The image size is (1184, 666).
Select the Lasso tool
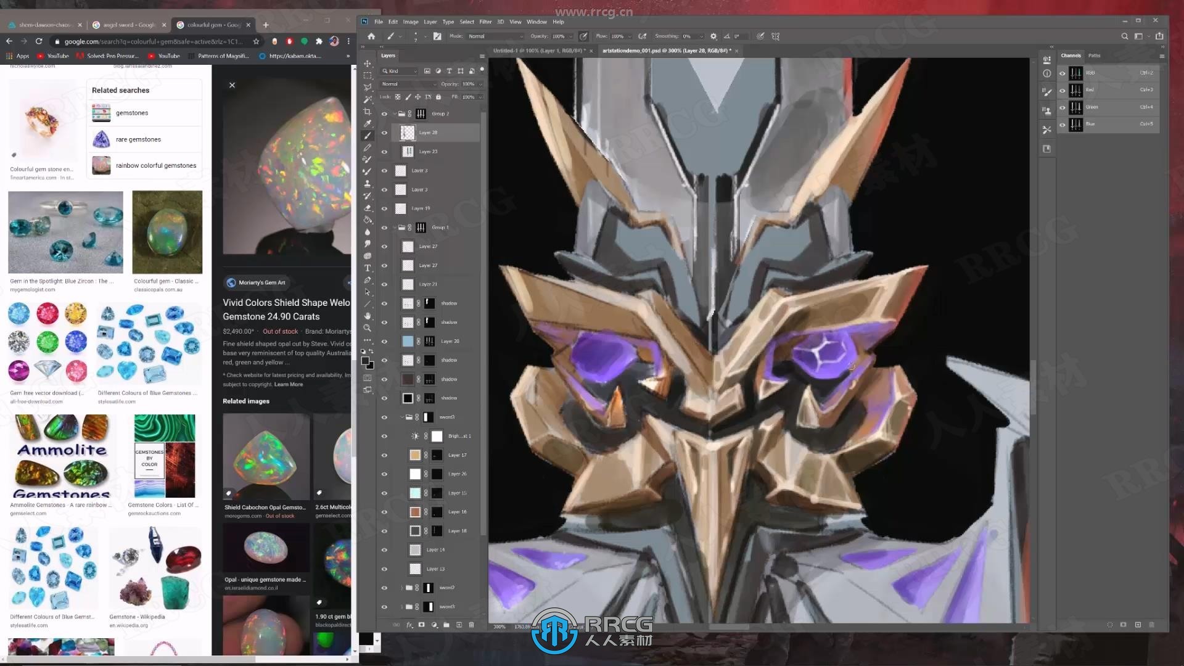pyautogui.click(x=368, y=88)
